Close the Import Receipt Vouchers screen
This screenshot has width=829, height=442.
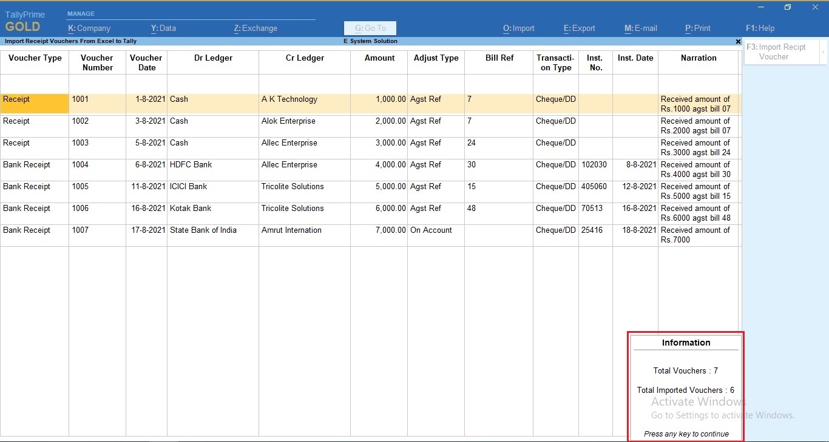tap(738, 41)
